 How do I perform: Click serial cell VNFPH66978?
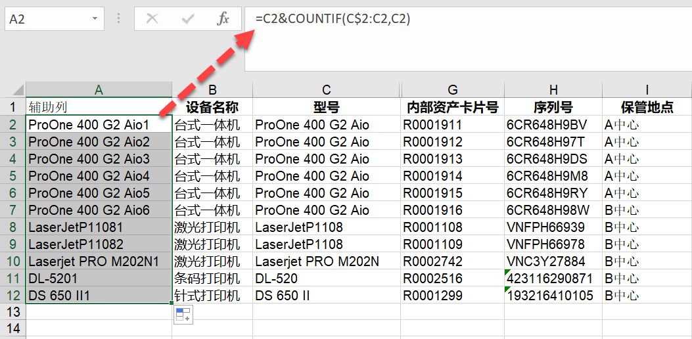click(x=553, y=244)
